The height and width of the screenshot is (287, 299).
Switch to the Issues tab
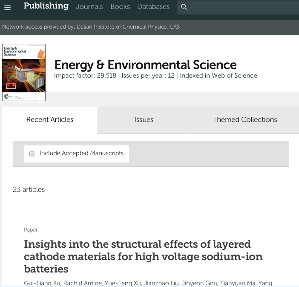pos(144,120)
